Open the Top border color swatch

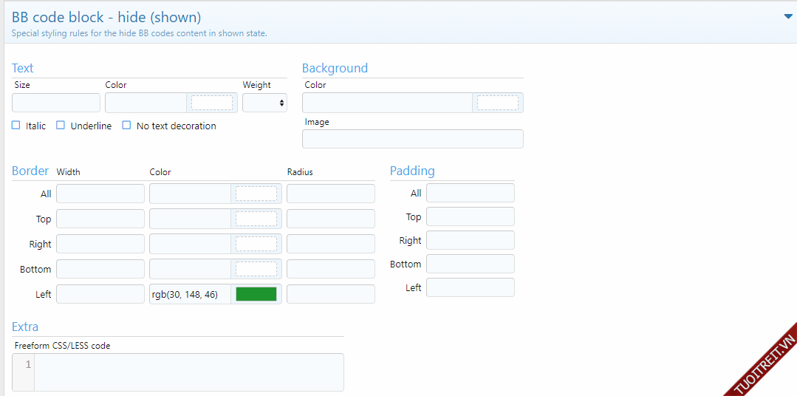click(x=256, y=219)
